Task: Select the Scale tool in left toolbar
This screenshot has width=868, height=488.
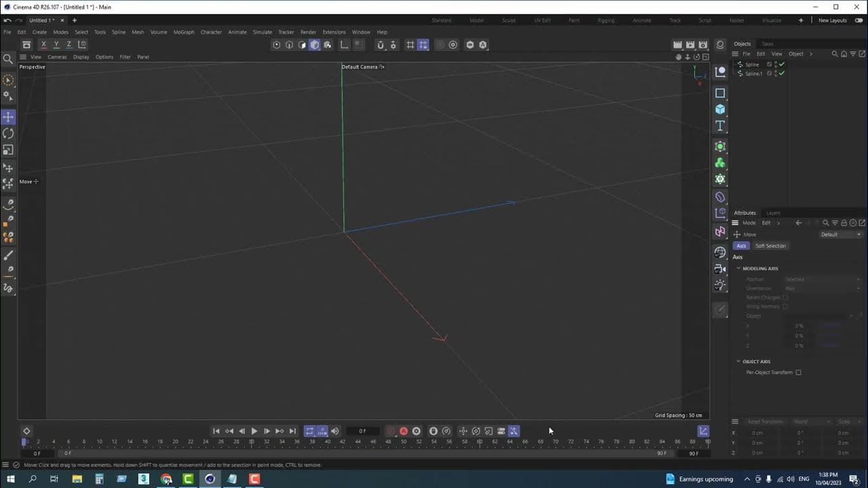Action: (8, 150)
